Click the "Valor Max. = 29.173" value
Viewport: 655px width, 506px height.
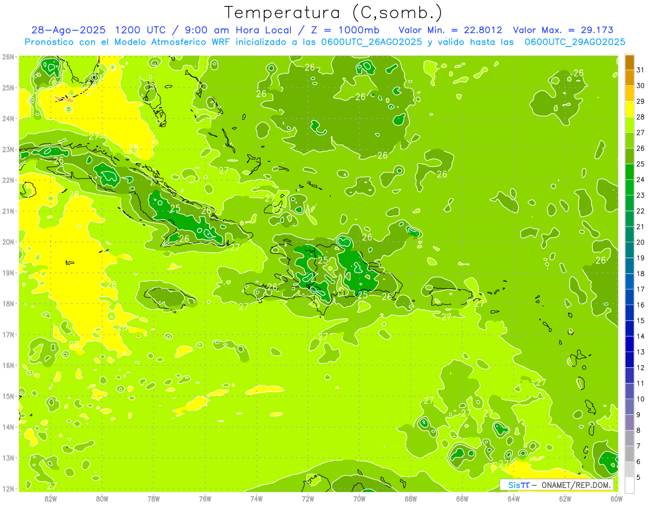[x=563, y=30]
